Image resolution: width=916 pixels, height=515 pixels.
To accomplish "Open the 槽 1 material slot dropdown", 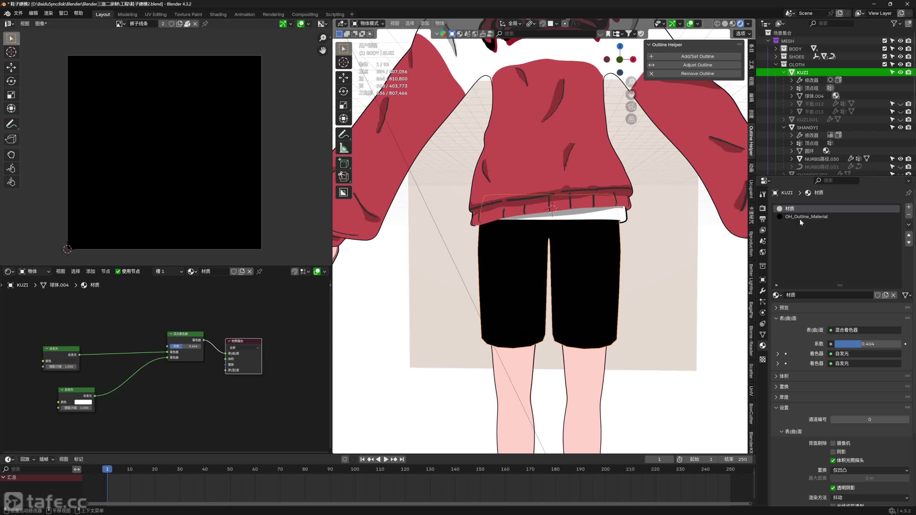I will pyautogui.click(x=169, y=271).
